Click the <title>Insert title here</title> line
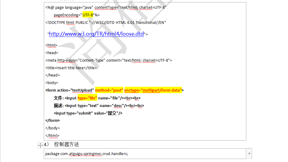 [x=71, y=68]
